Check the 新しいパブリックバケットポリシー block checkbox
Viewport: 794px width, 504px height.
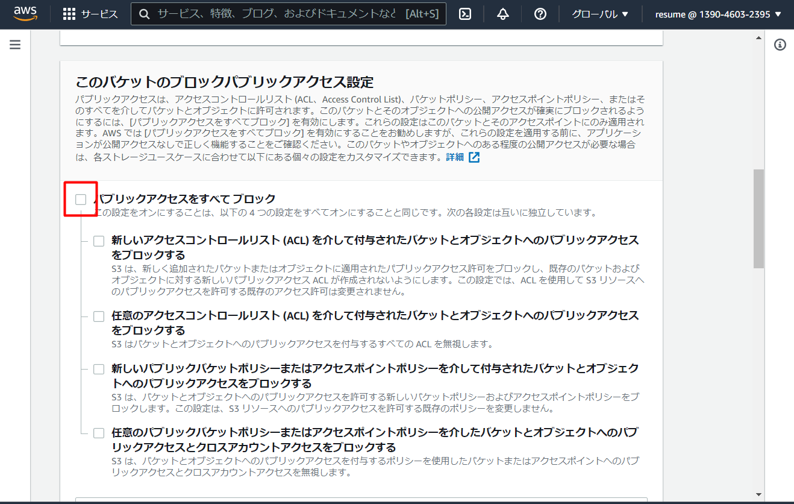coord(99,369)
